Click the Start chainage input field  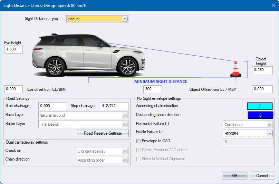[52, 106]
